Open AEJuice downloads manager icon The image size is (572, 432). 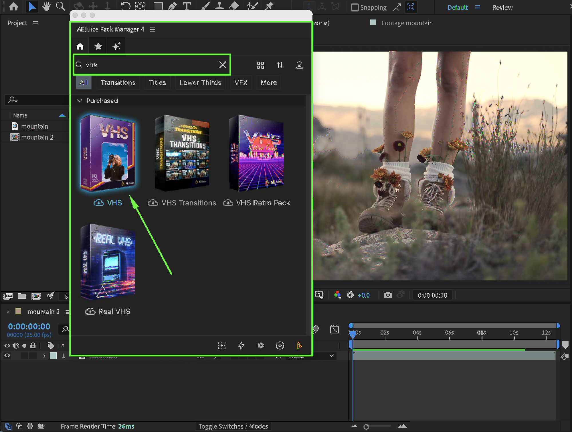[x=280, y=346]
